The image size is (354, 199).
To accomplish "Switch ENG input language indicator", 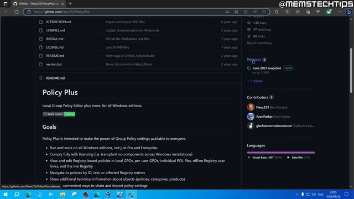I will click(x=321, y=195).
